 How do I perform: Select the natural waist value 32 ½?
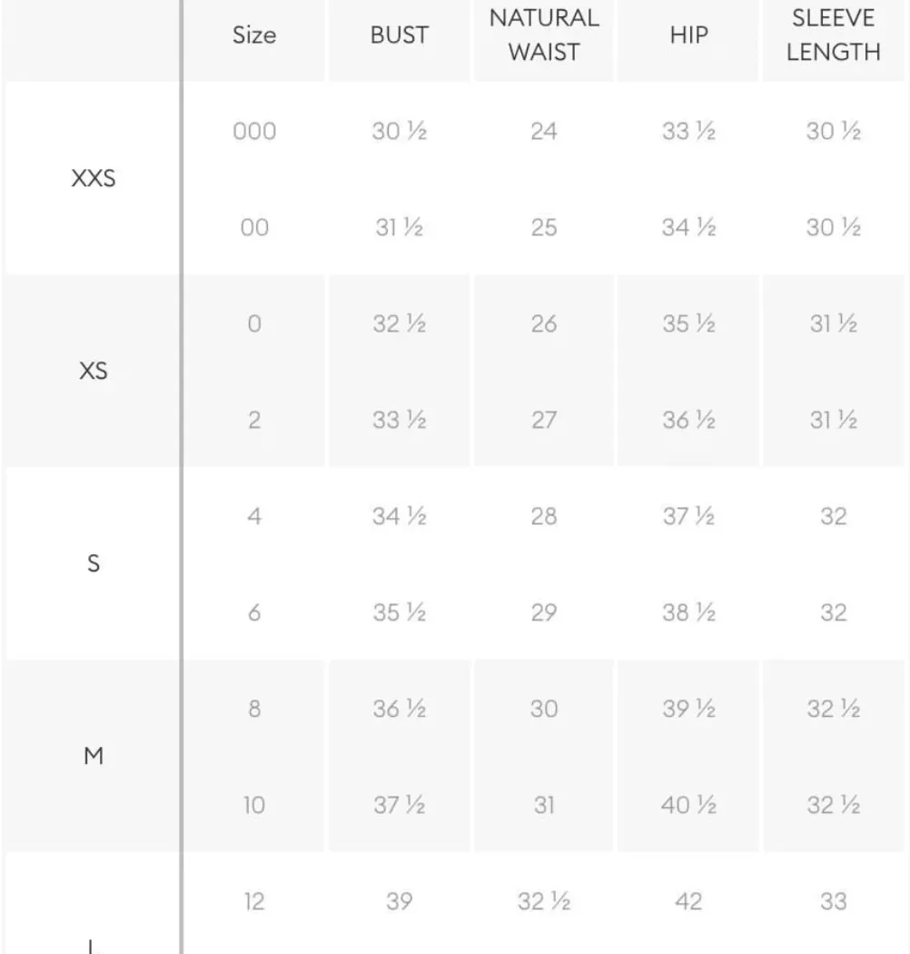click(544, 901)
